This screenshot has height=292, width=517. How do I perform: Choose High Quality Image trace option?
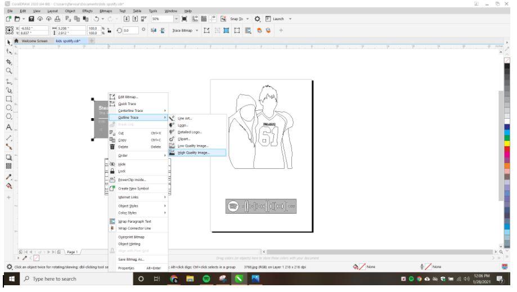[197, 153]
